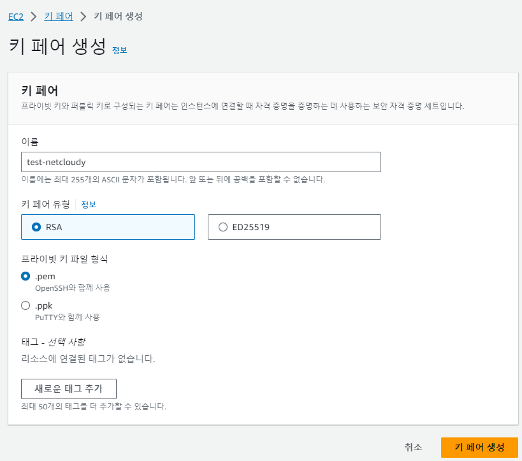This screenshot has height=461, width=522.
Task: Click the 키 페어 생성 breadcrumb text
Action: tap(118, 17)
